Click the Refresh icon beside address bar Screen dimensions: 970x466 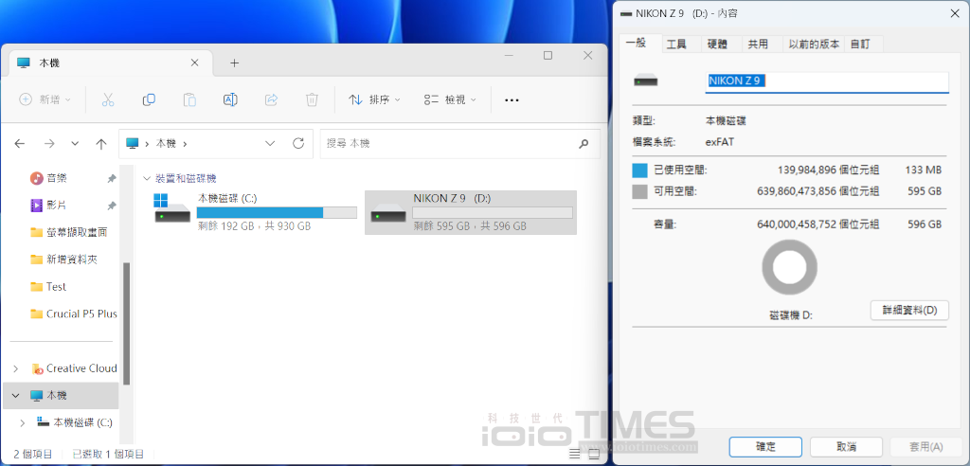[x=298, y=143]
